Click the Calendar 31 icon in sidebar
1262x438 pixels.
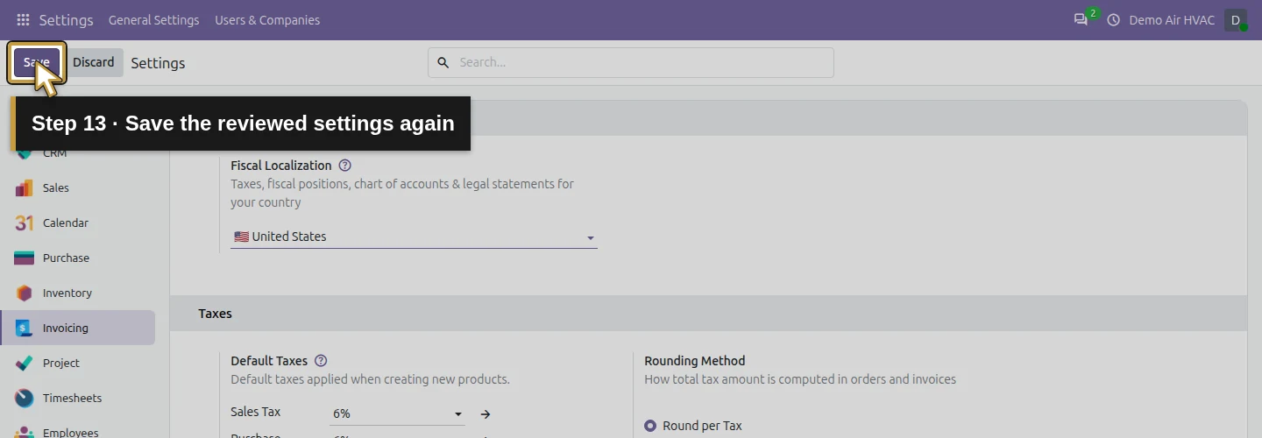[25, 223]
